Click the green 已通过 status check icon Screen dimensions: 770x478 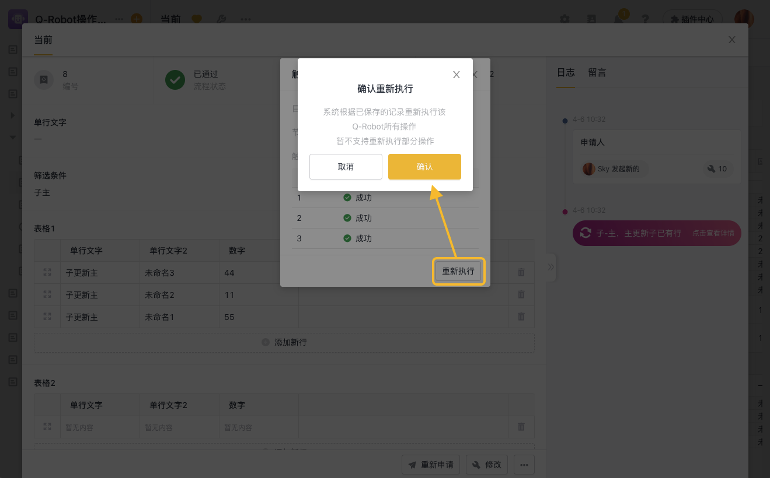point(175,79)
